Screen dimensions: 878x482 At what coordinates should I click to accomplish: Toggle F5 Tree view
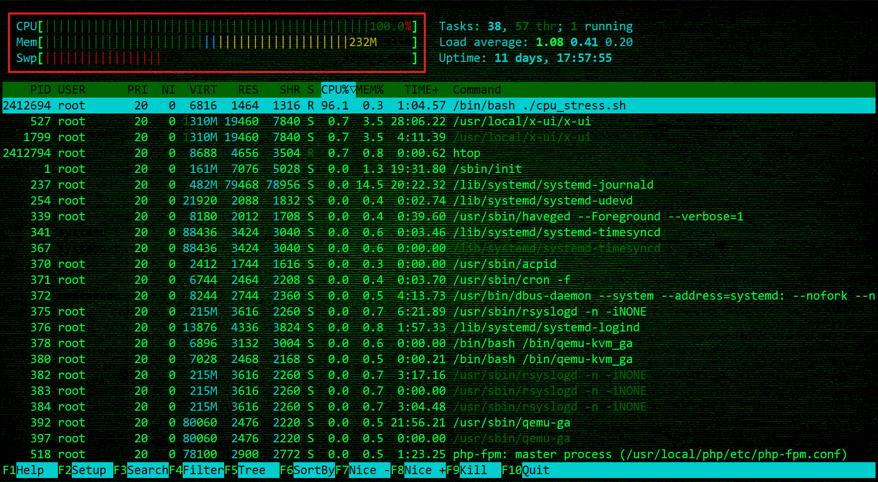(252, 470)
